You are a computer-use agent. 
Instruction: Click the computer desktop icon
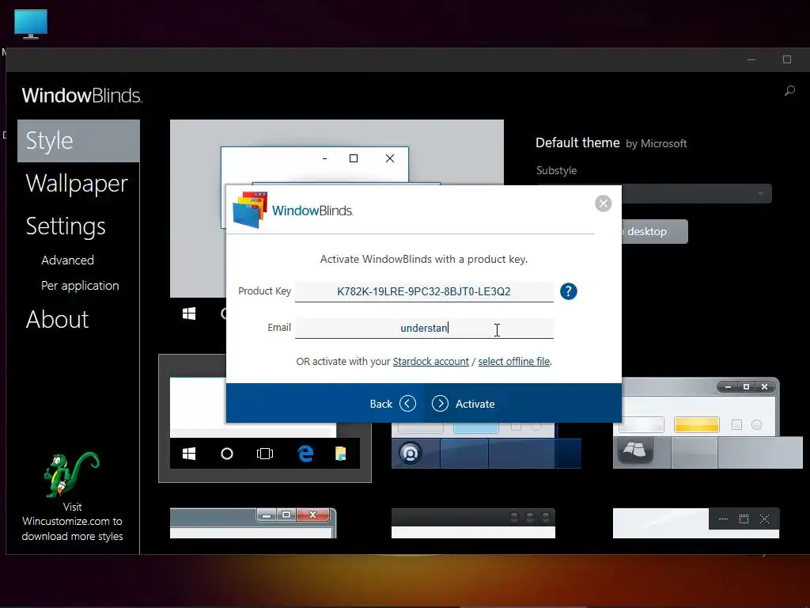(x=31, y=24)
